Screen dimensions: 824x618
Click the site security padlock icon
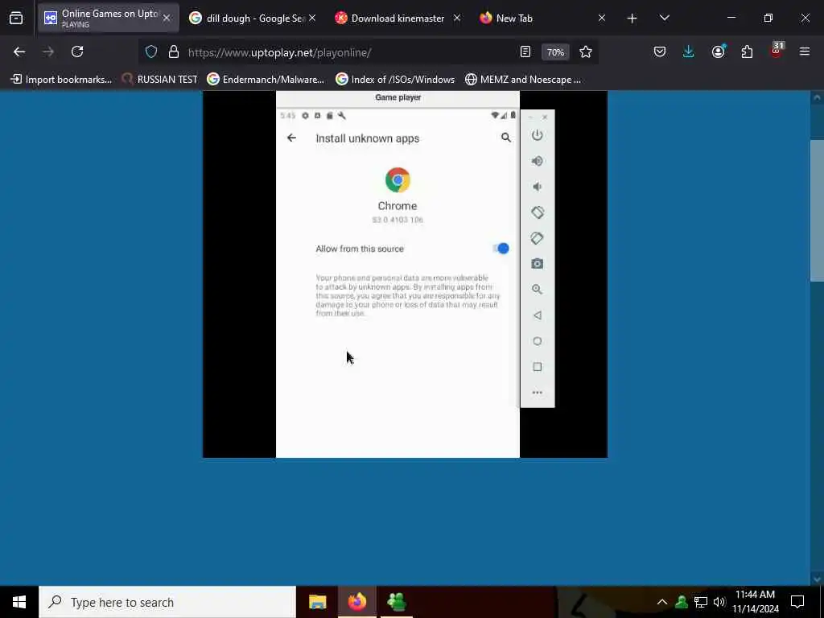(174, 52)
